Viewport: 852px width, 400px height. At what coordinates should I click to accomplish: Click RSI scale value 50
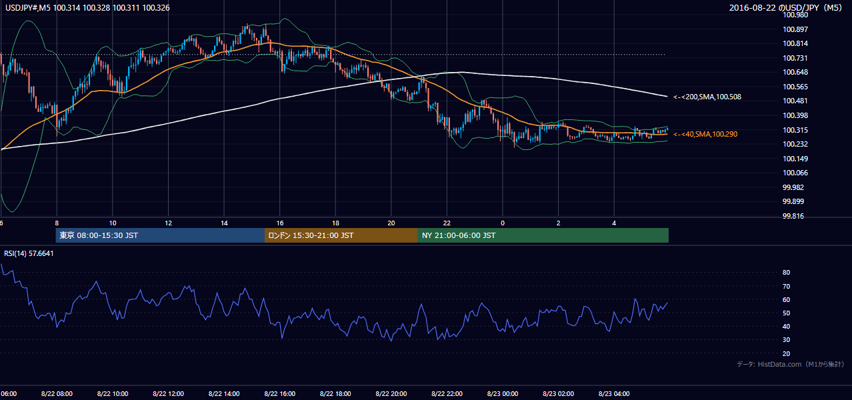pos(786,313)
